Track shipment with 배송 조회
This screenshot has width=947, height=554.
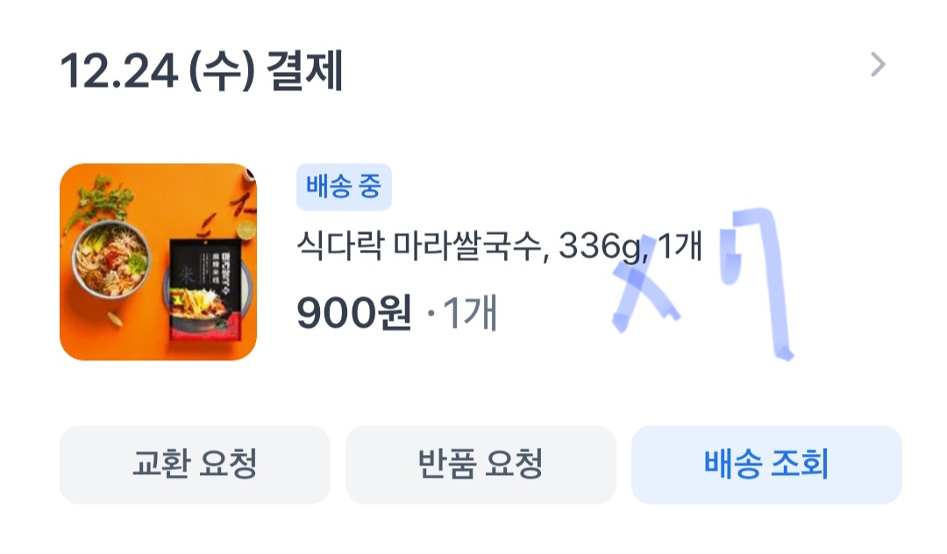(x=766, y=464)
